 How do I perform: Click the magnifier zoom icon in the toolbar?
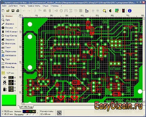point(104,11)
